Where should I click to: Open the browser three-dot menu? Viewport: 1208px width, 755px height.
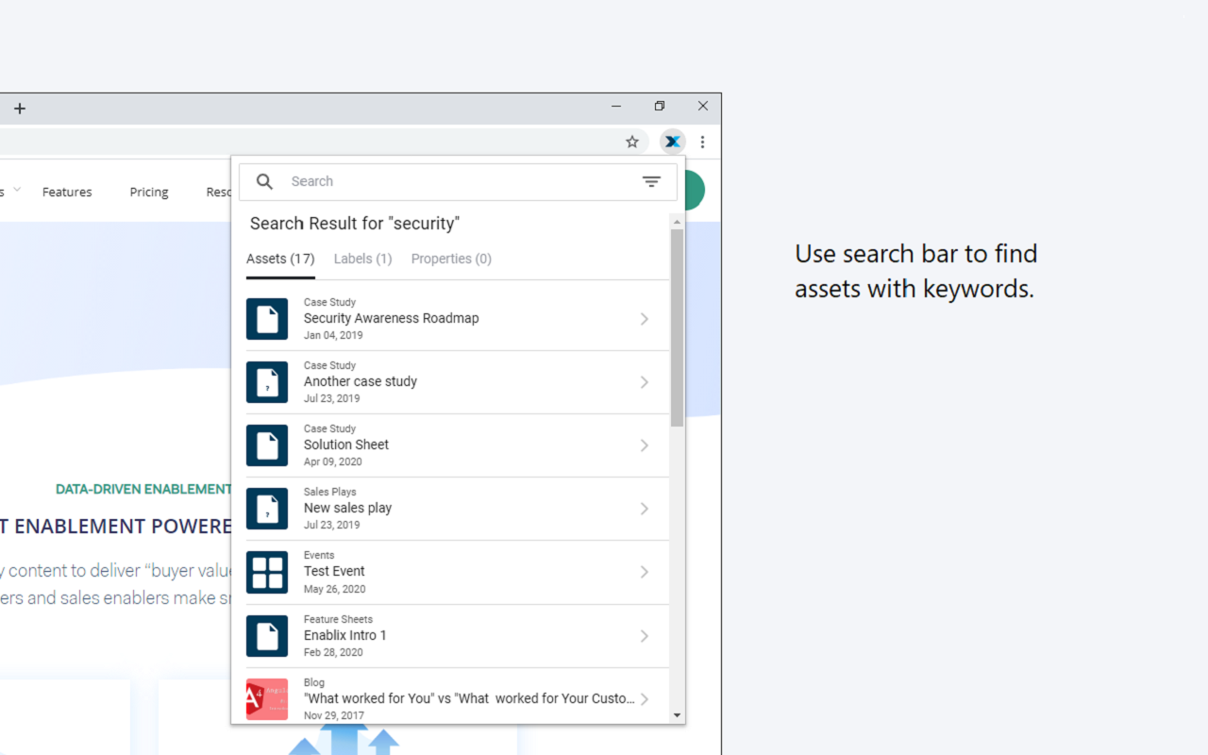tap(703, 142)
